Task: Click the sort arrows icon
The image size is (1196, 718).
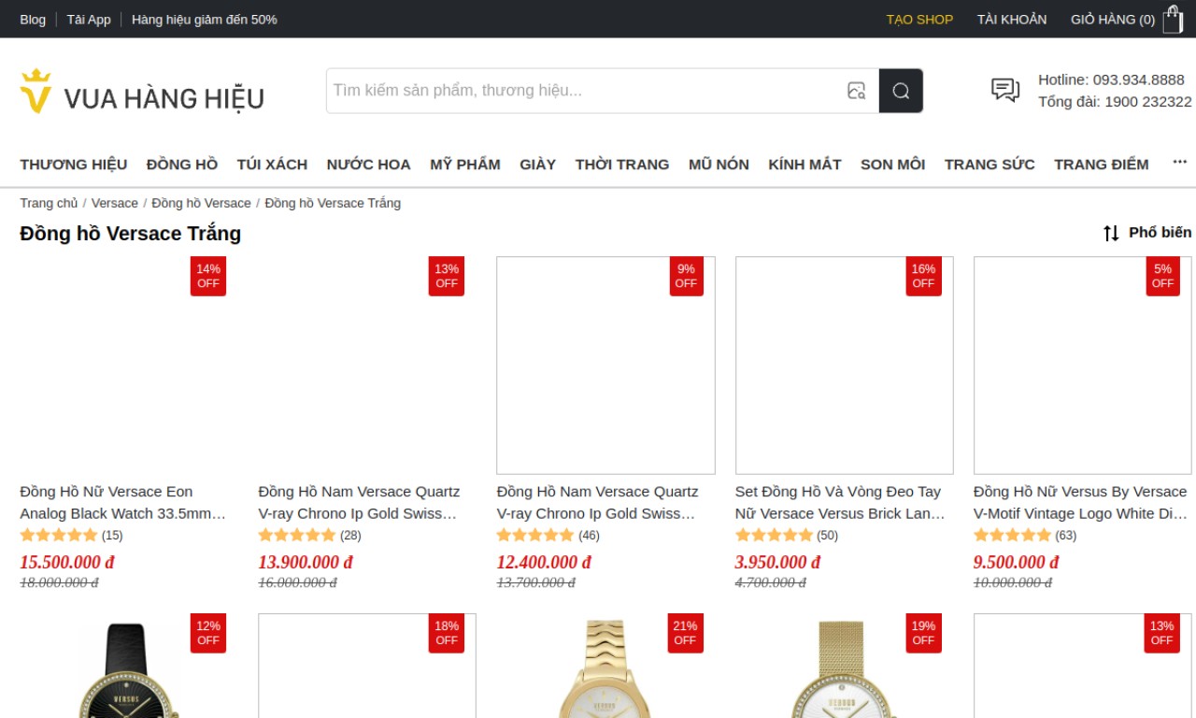Action: [1111, 233]
